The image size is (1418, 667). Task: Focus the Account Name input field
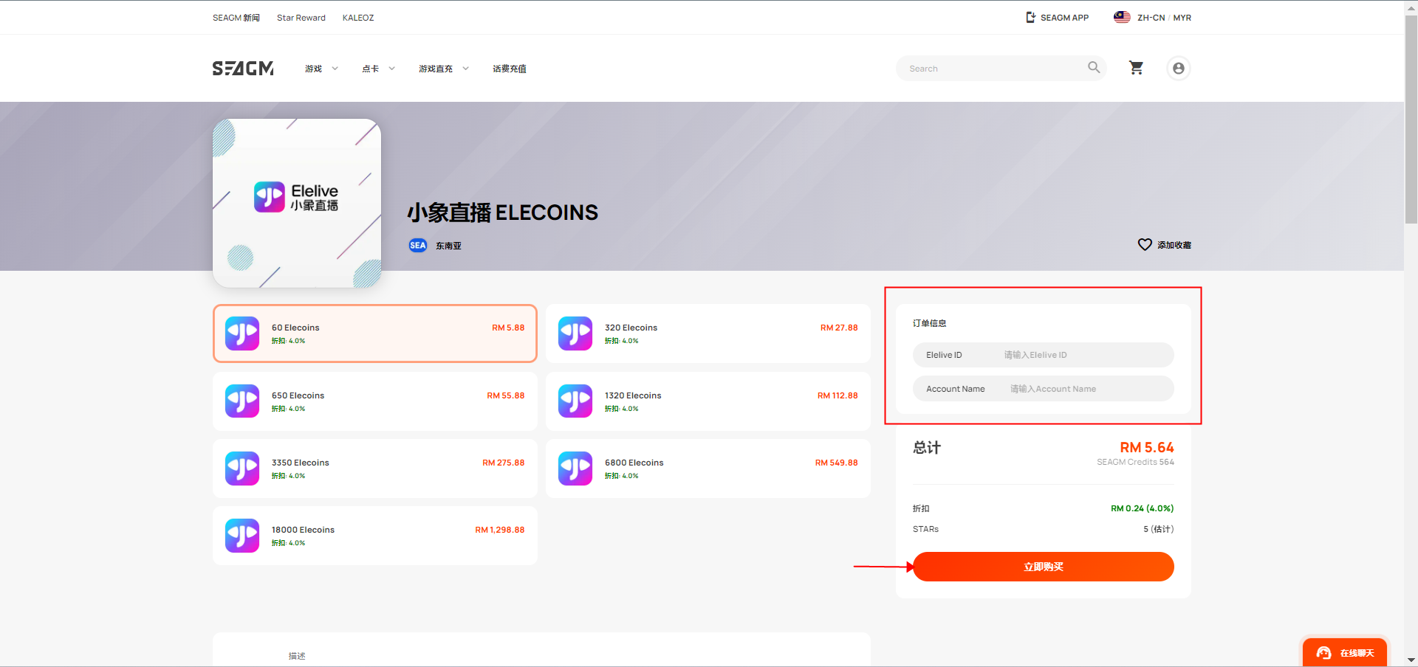[1043, 389]
